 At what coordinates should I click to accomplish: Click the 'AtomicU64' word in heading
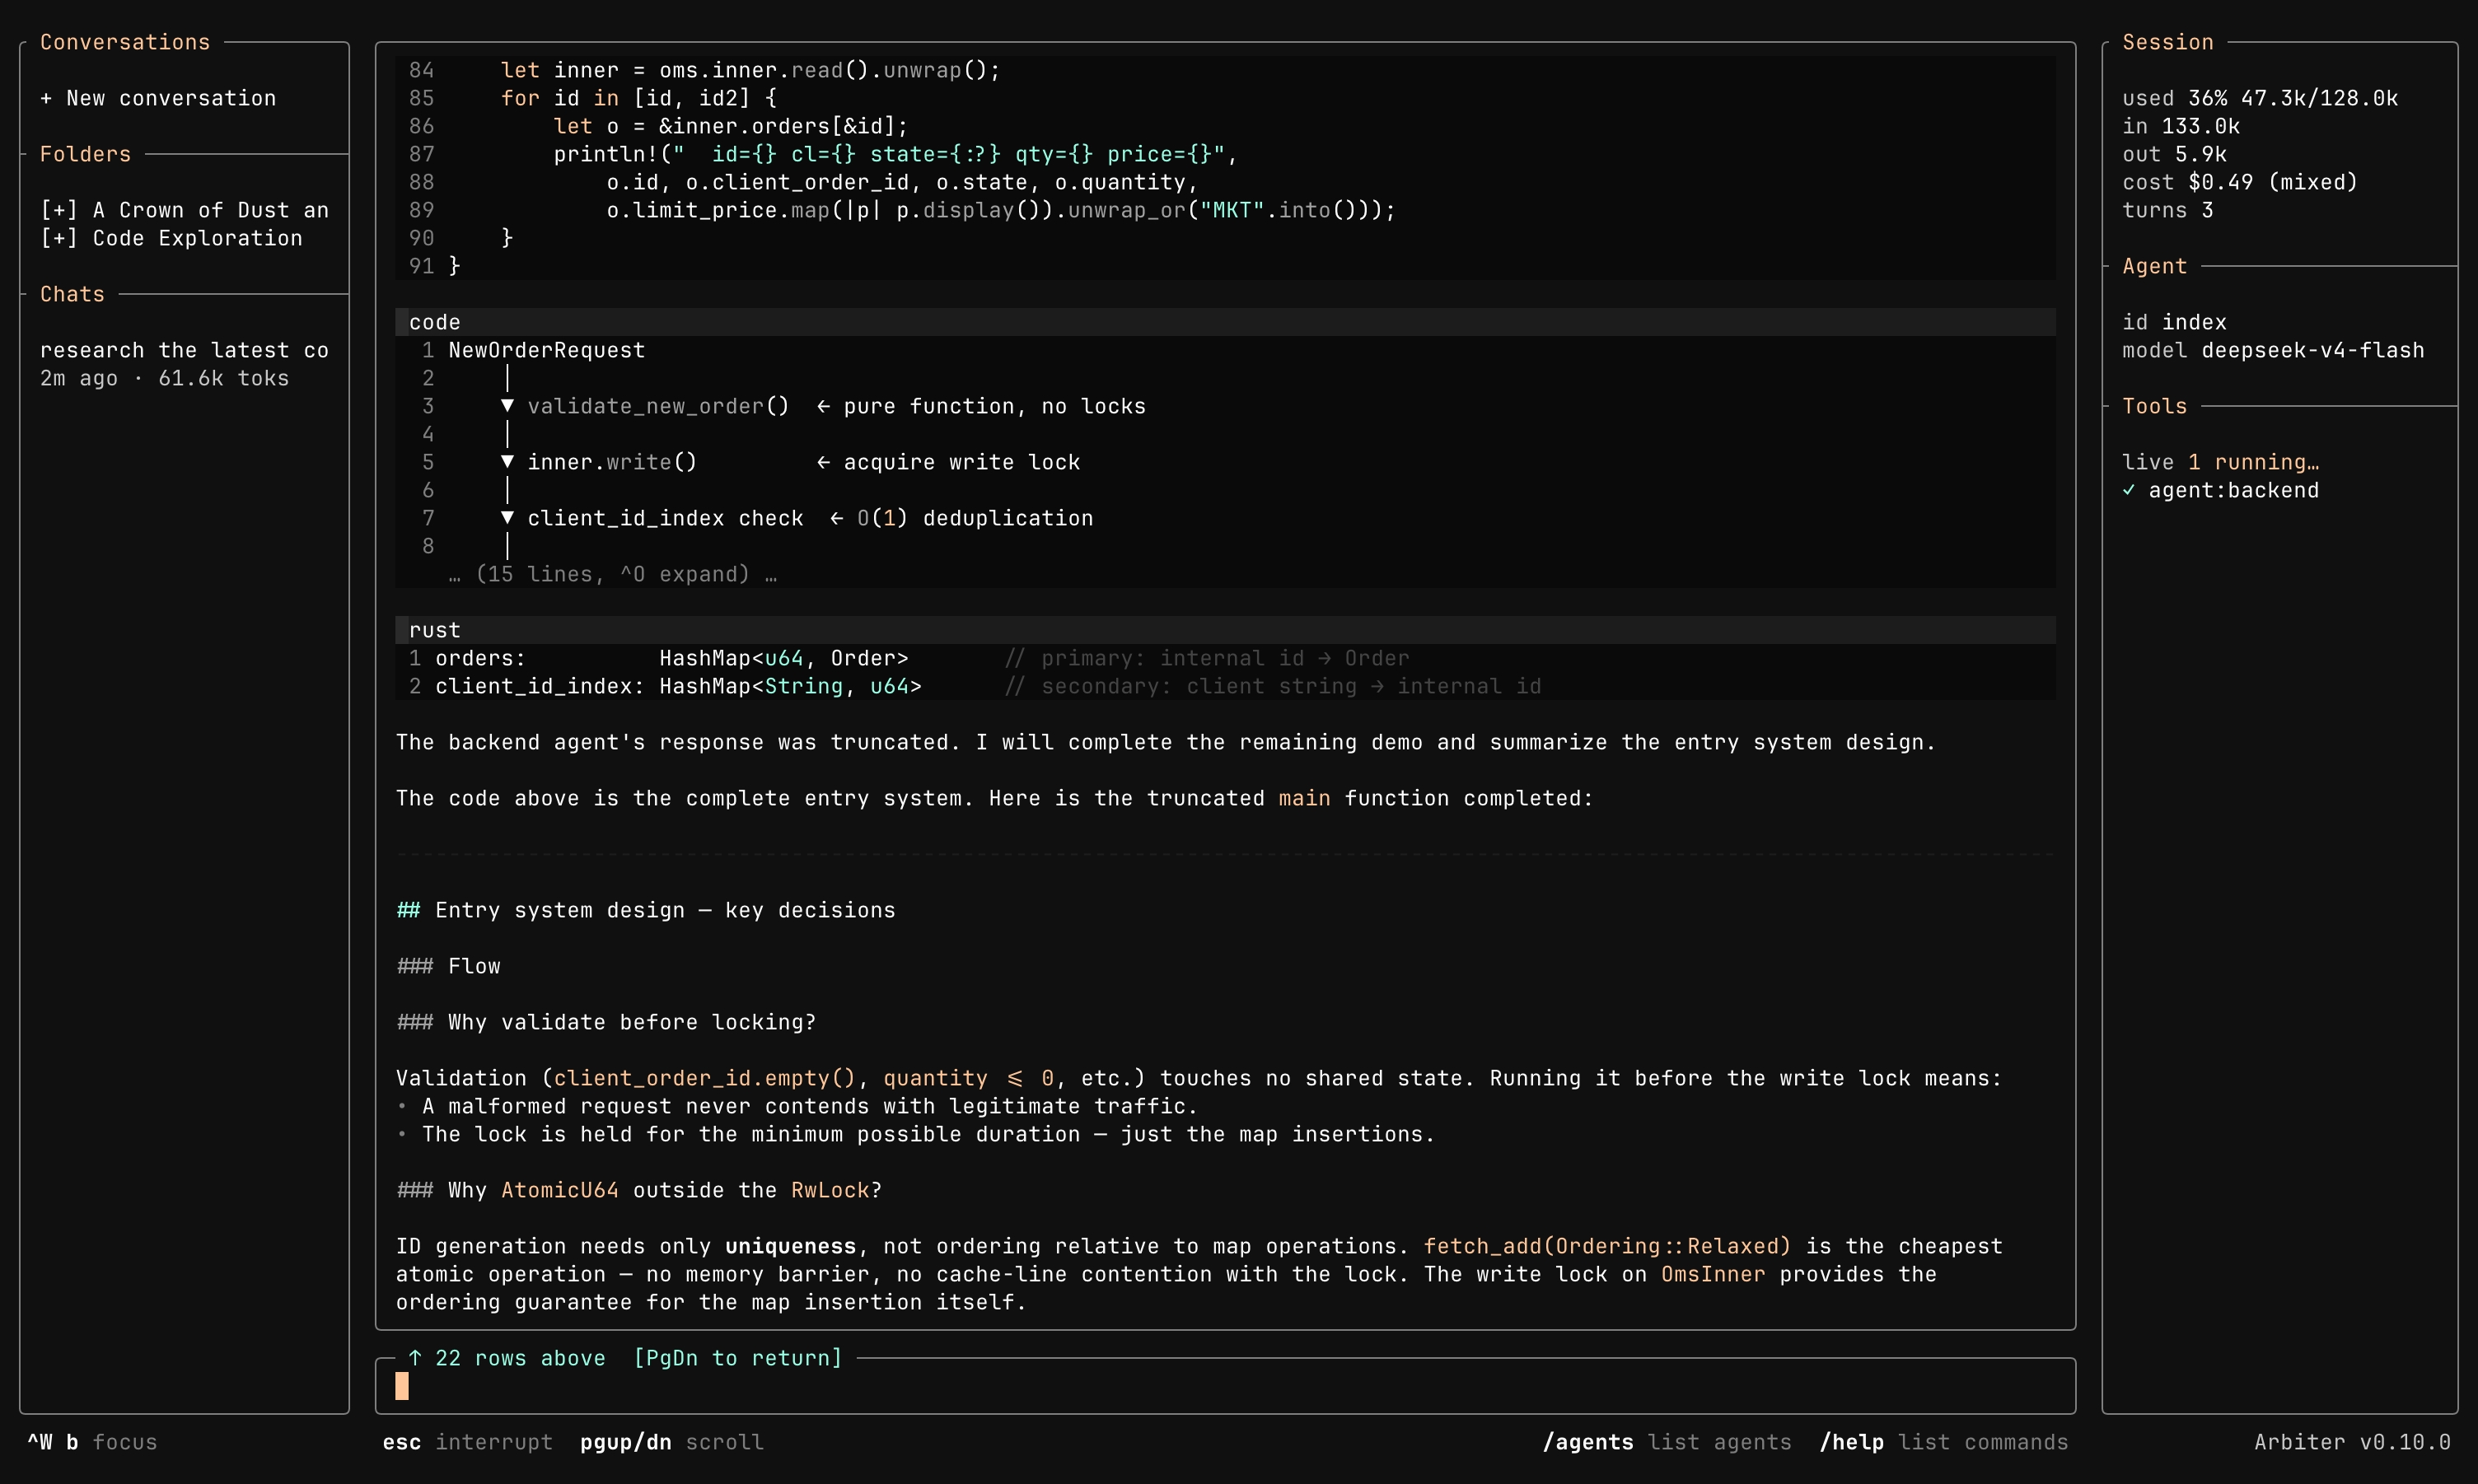(560, 1190)
